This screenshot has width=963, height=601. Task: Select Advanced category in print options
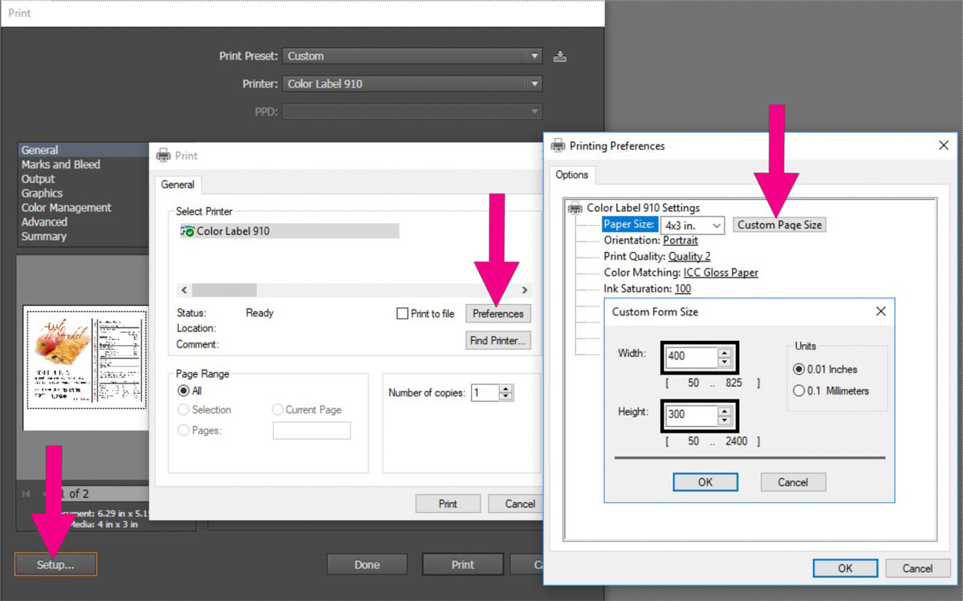click(x=44, y=222)
